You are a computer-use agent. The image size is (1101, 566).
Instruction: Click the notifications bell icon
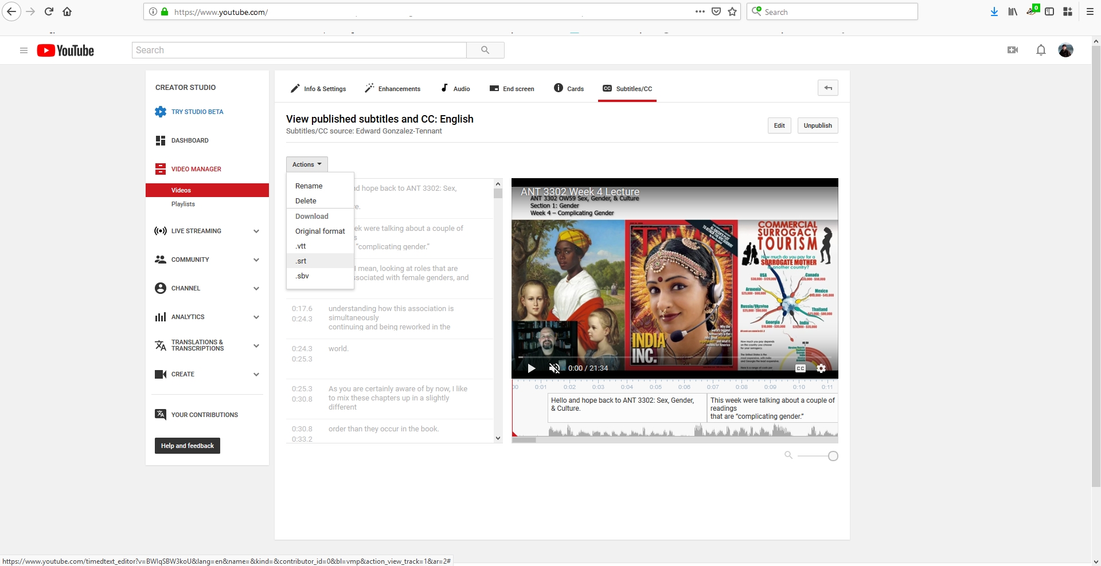click(x=1041, y=50)
